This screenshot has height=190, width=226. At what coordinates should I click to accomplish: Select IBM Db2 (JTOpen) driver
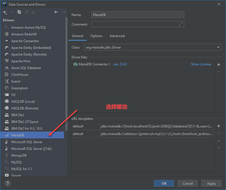pyautogui.click(x=32, y=122)
